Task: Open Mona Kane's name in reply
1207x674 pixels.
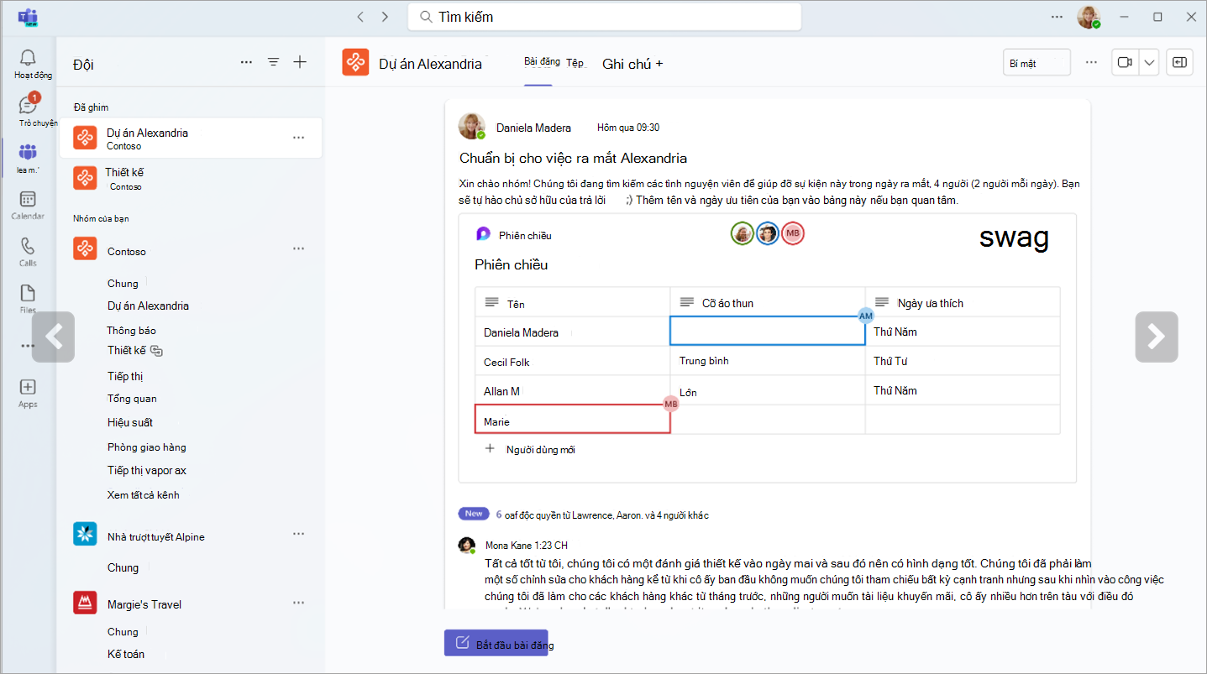Action: pos(506,545)
